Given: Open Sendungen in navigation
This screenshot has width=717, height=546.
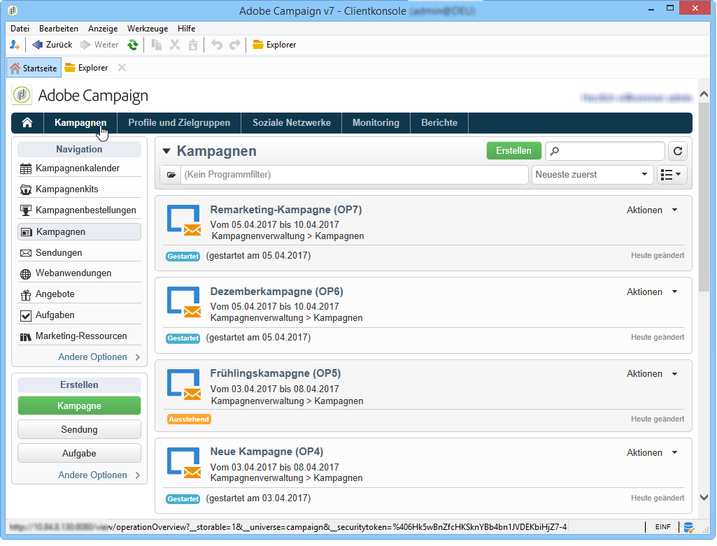Looking at the screenshot, I should point(79,252).
